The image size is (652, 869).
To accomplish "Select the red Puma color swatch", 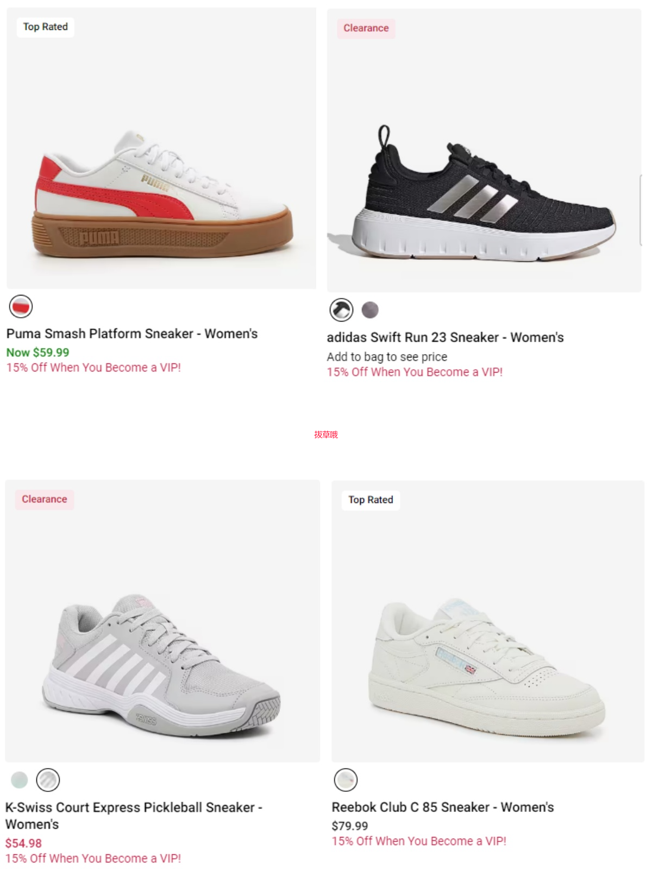I will [x=21, y=307].
